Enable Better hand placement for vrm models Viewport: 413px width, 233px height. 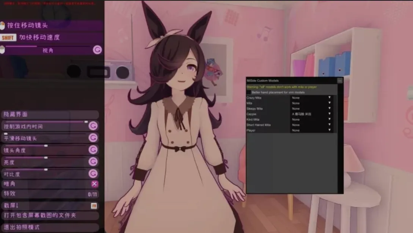pos(249,92)
